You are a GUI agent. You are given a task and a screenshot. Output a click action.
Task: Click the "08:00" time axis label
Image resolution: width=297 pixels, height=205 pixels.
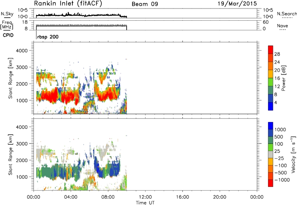coord(108,197)
